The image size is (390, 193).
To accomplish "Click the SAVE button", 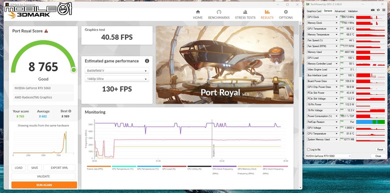I will 34,168.
